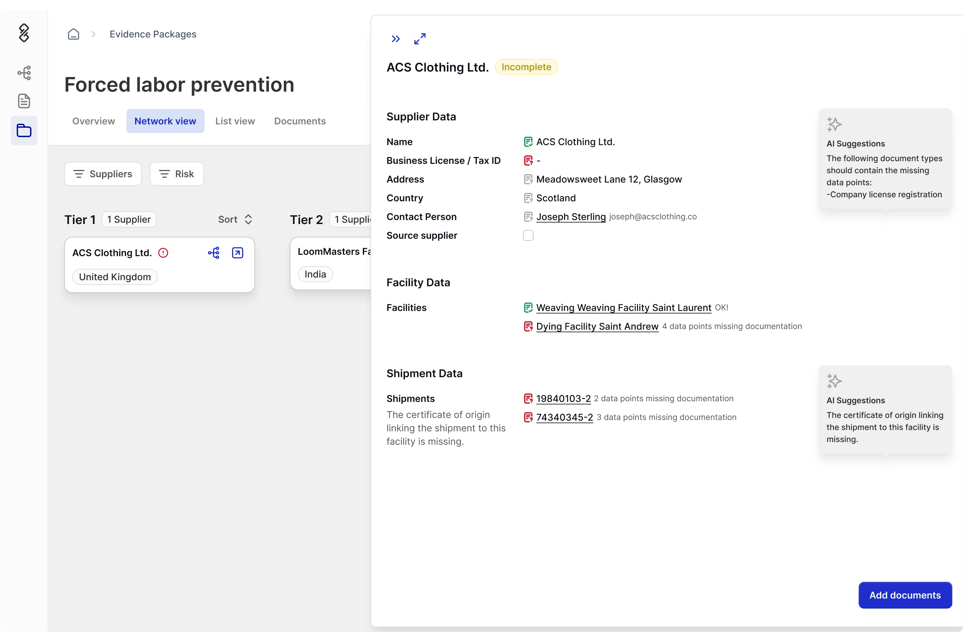Switch to the Documents tab
The height and width of the screenshot is (642, 963).
coord(300,121)
